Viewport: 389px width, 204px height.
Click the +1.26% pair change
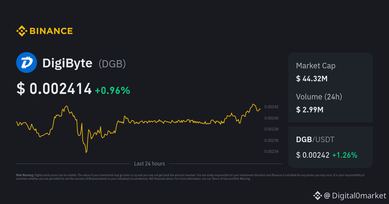(x=345, y=155)
